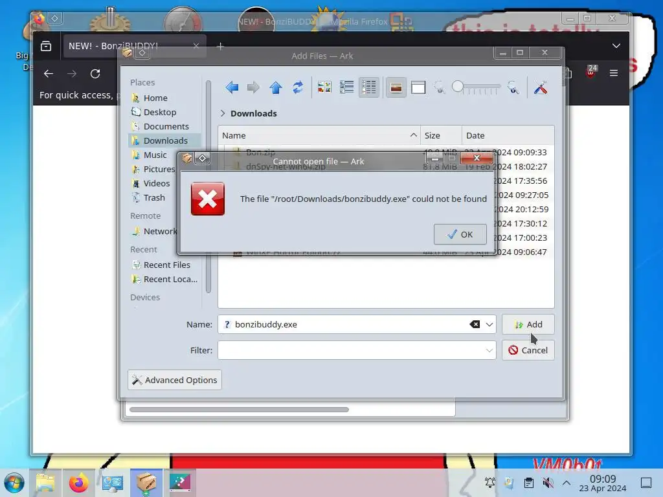
Task: Expand hidden system tray icons
Action: [x=567, y=483]
